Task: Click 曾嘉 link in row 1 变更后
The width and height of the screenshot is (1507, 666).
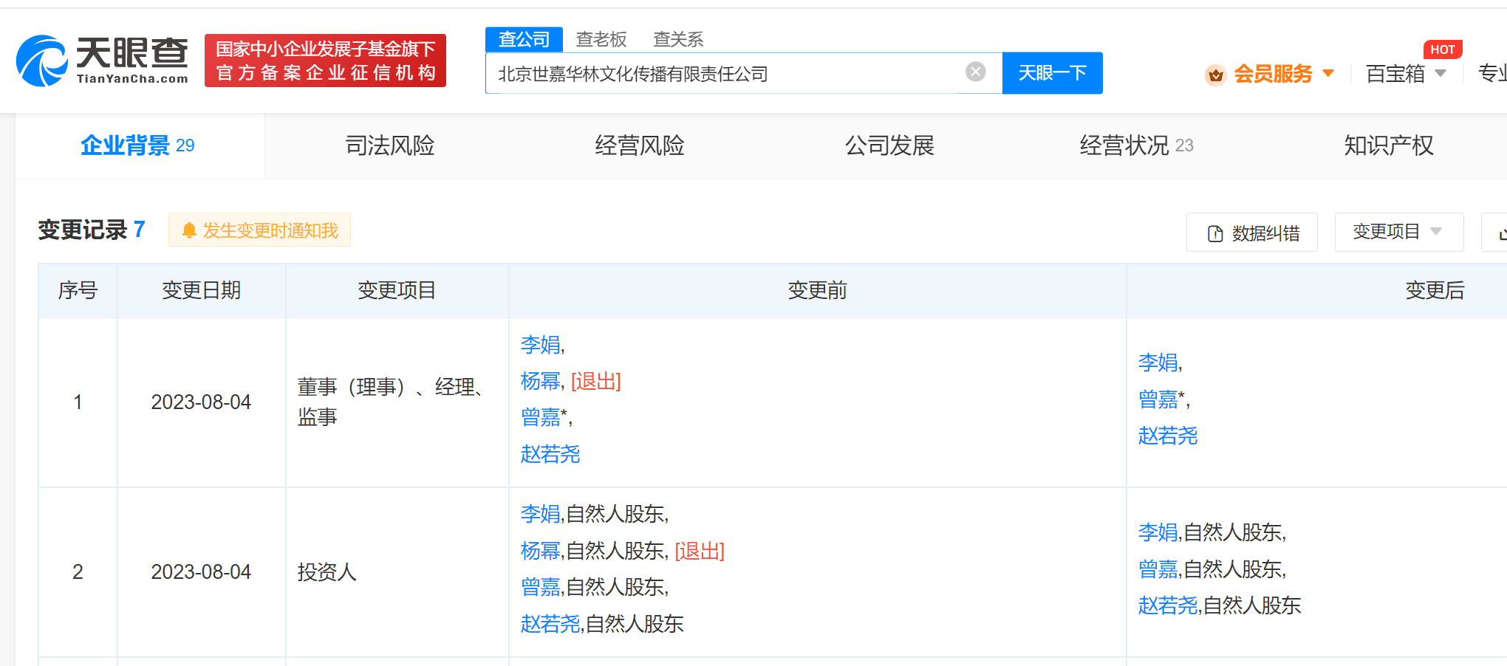Action: [x=1158, y=399]
